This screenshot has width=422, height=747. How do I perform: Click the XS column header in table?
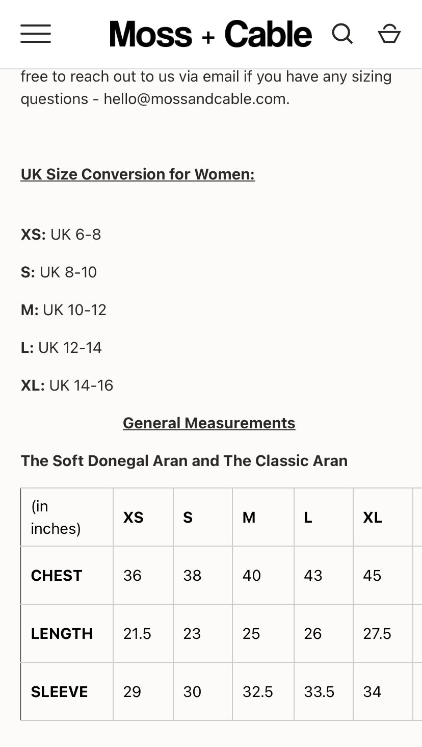[134, 518]
